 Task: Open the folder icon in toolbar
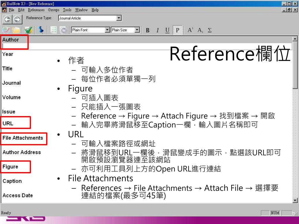coord(16,30)
